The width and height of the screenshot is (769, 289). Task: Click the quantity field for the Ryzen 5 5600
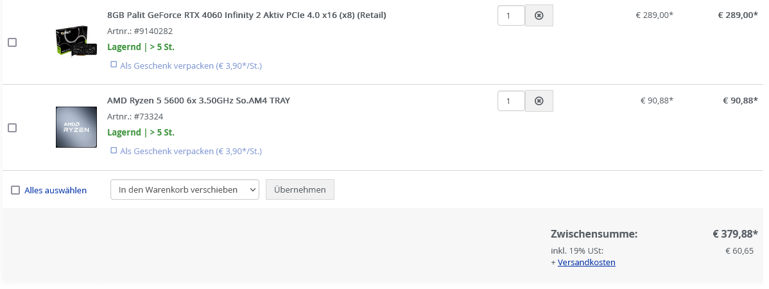click(x=511, y=101)
